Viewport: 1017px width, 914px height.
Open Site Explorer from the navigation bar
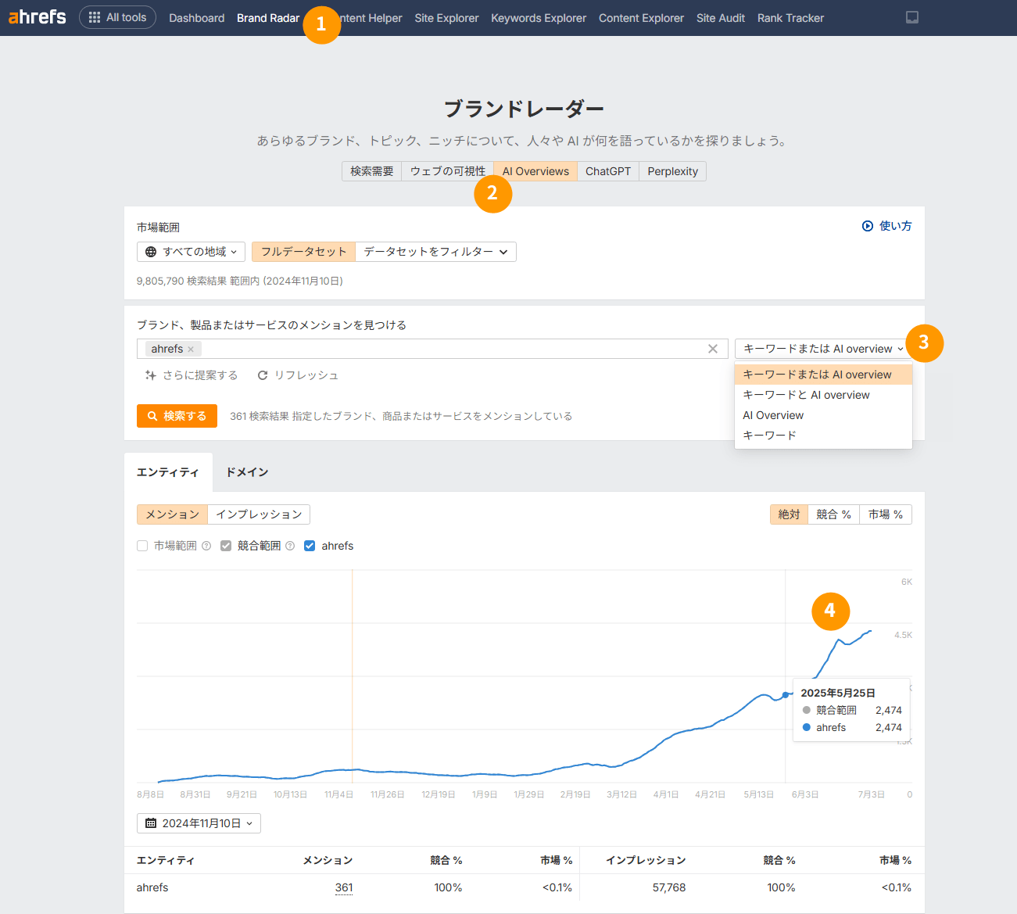[x=446, y=17]
